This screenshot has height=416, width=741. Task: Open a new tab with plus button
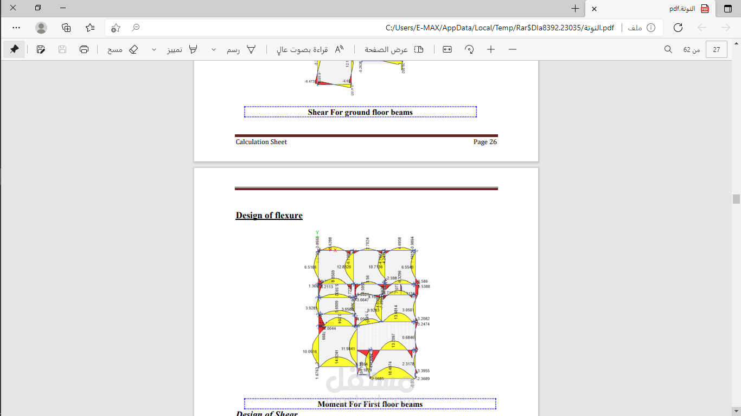[575, 9]
